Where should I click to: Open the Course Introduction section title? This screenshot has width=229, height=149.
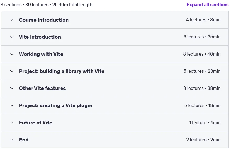[44, 20]
